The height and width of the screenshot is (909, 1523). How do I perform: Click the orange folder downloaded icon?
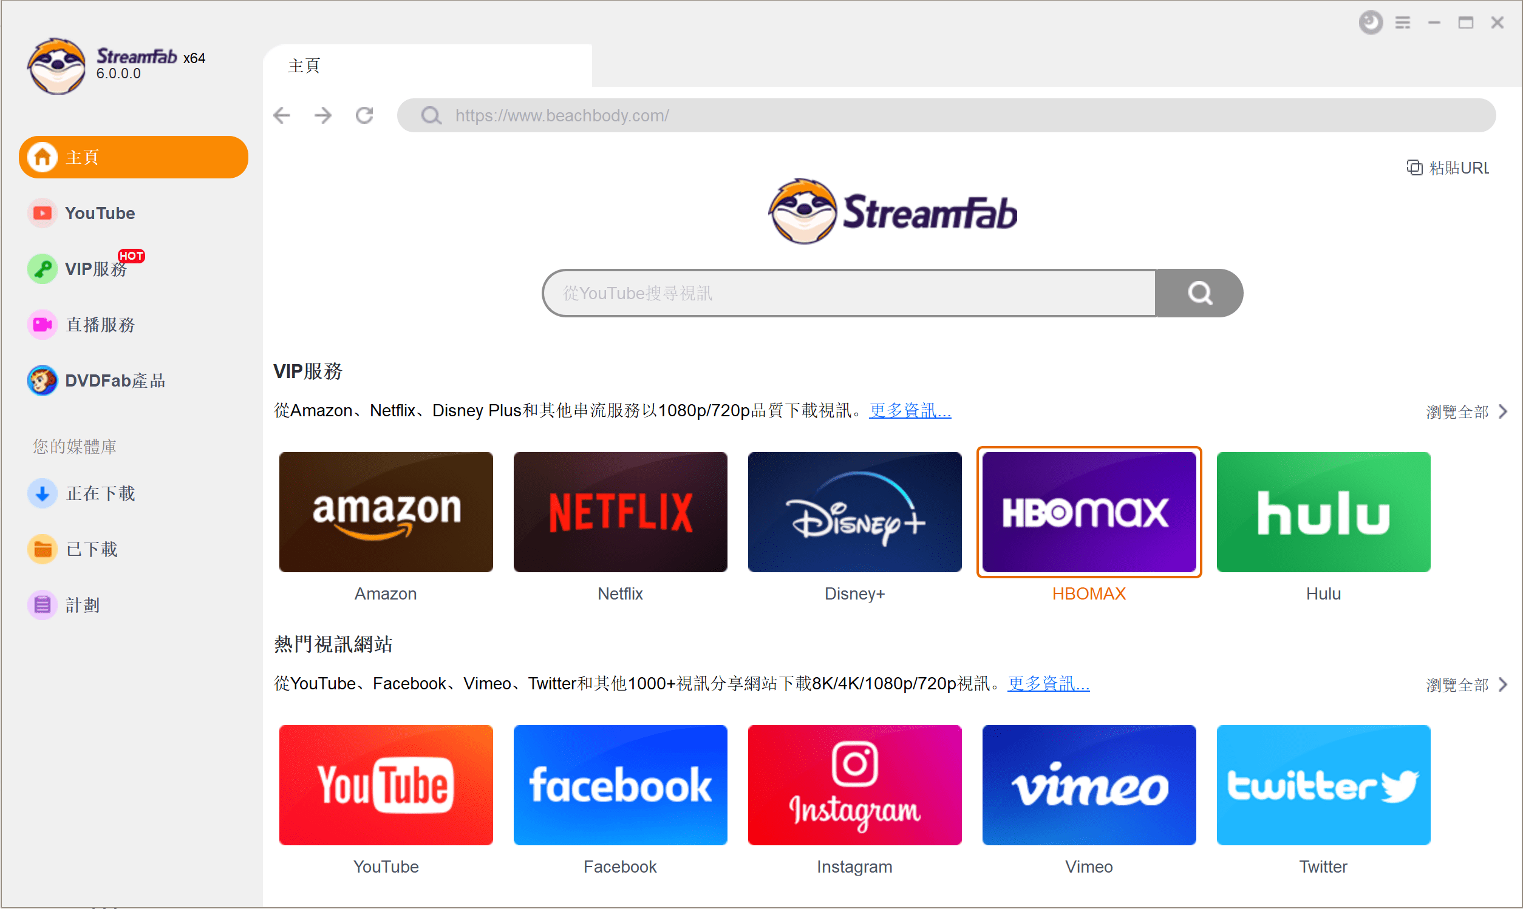43,549
